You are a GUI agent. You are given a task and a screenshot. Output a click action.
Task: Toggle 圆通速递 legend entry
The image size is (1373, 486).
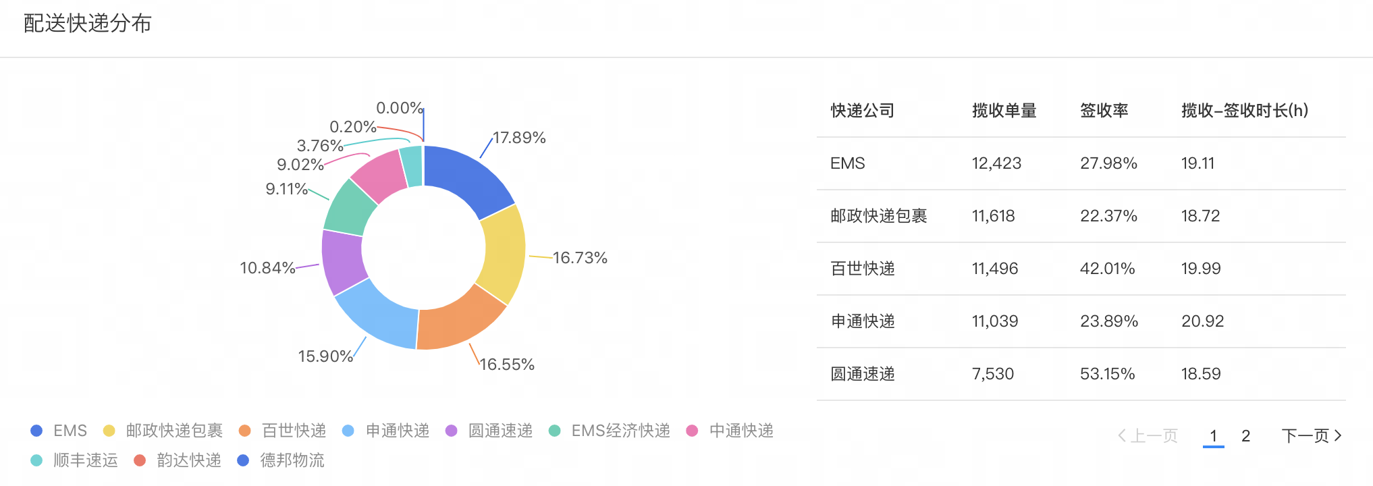tap(489, 431)
